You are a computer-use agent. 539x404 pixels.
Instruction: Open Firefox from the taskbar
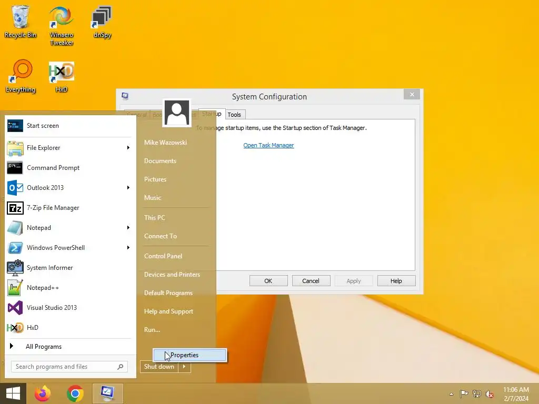[x=43, y=393]
